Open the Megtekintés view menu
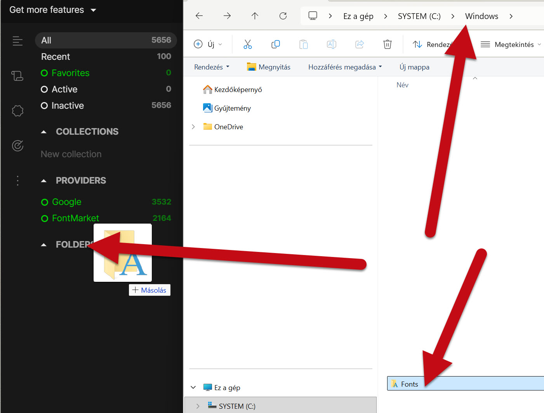 511,45
